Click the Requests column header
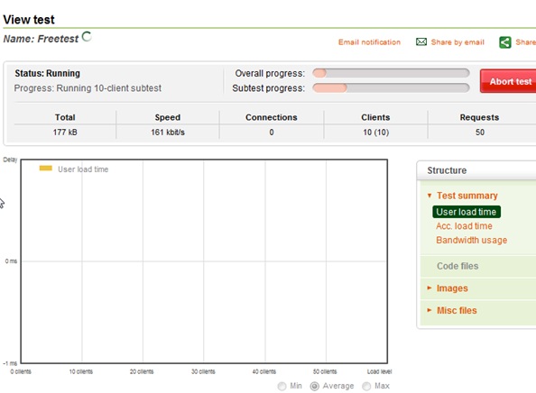Image resolution: width=536 pixels, height=393 pixels. [479, 117]
